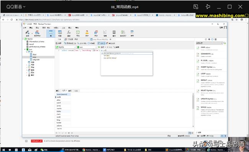Collapse the MySQL connection tree node
Screen dimensions: 249x152
(23, 39)
